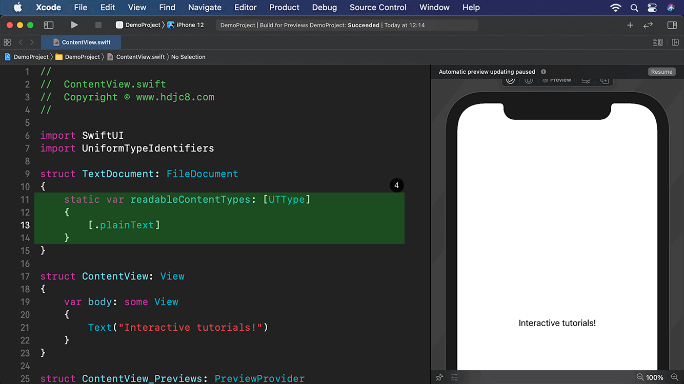Open canvas display settings sliders icon
Image resolution: width=684 pixels, height=384 pixels.
tap(455, 377)
